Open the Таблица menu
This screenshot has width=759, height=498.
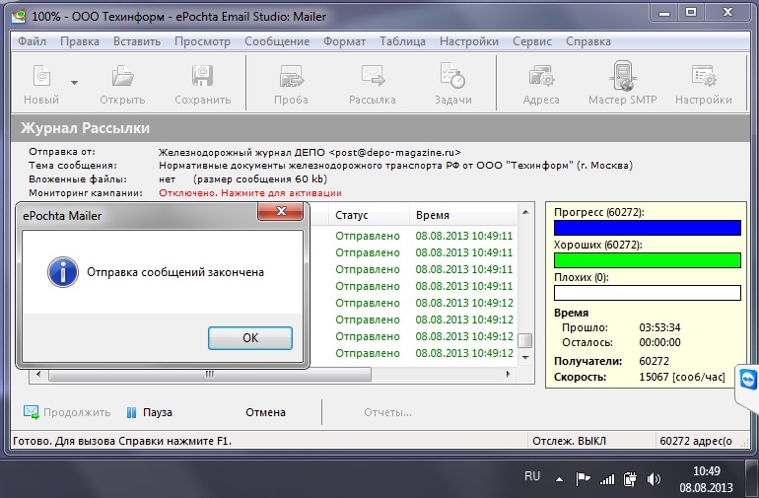pos(402,41)
